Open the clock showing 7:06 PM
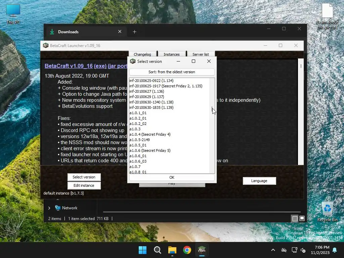Viewport: 344px width, 258px height. (320, 250)
